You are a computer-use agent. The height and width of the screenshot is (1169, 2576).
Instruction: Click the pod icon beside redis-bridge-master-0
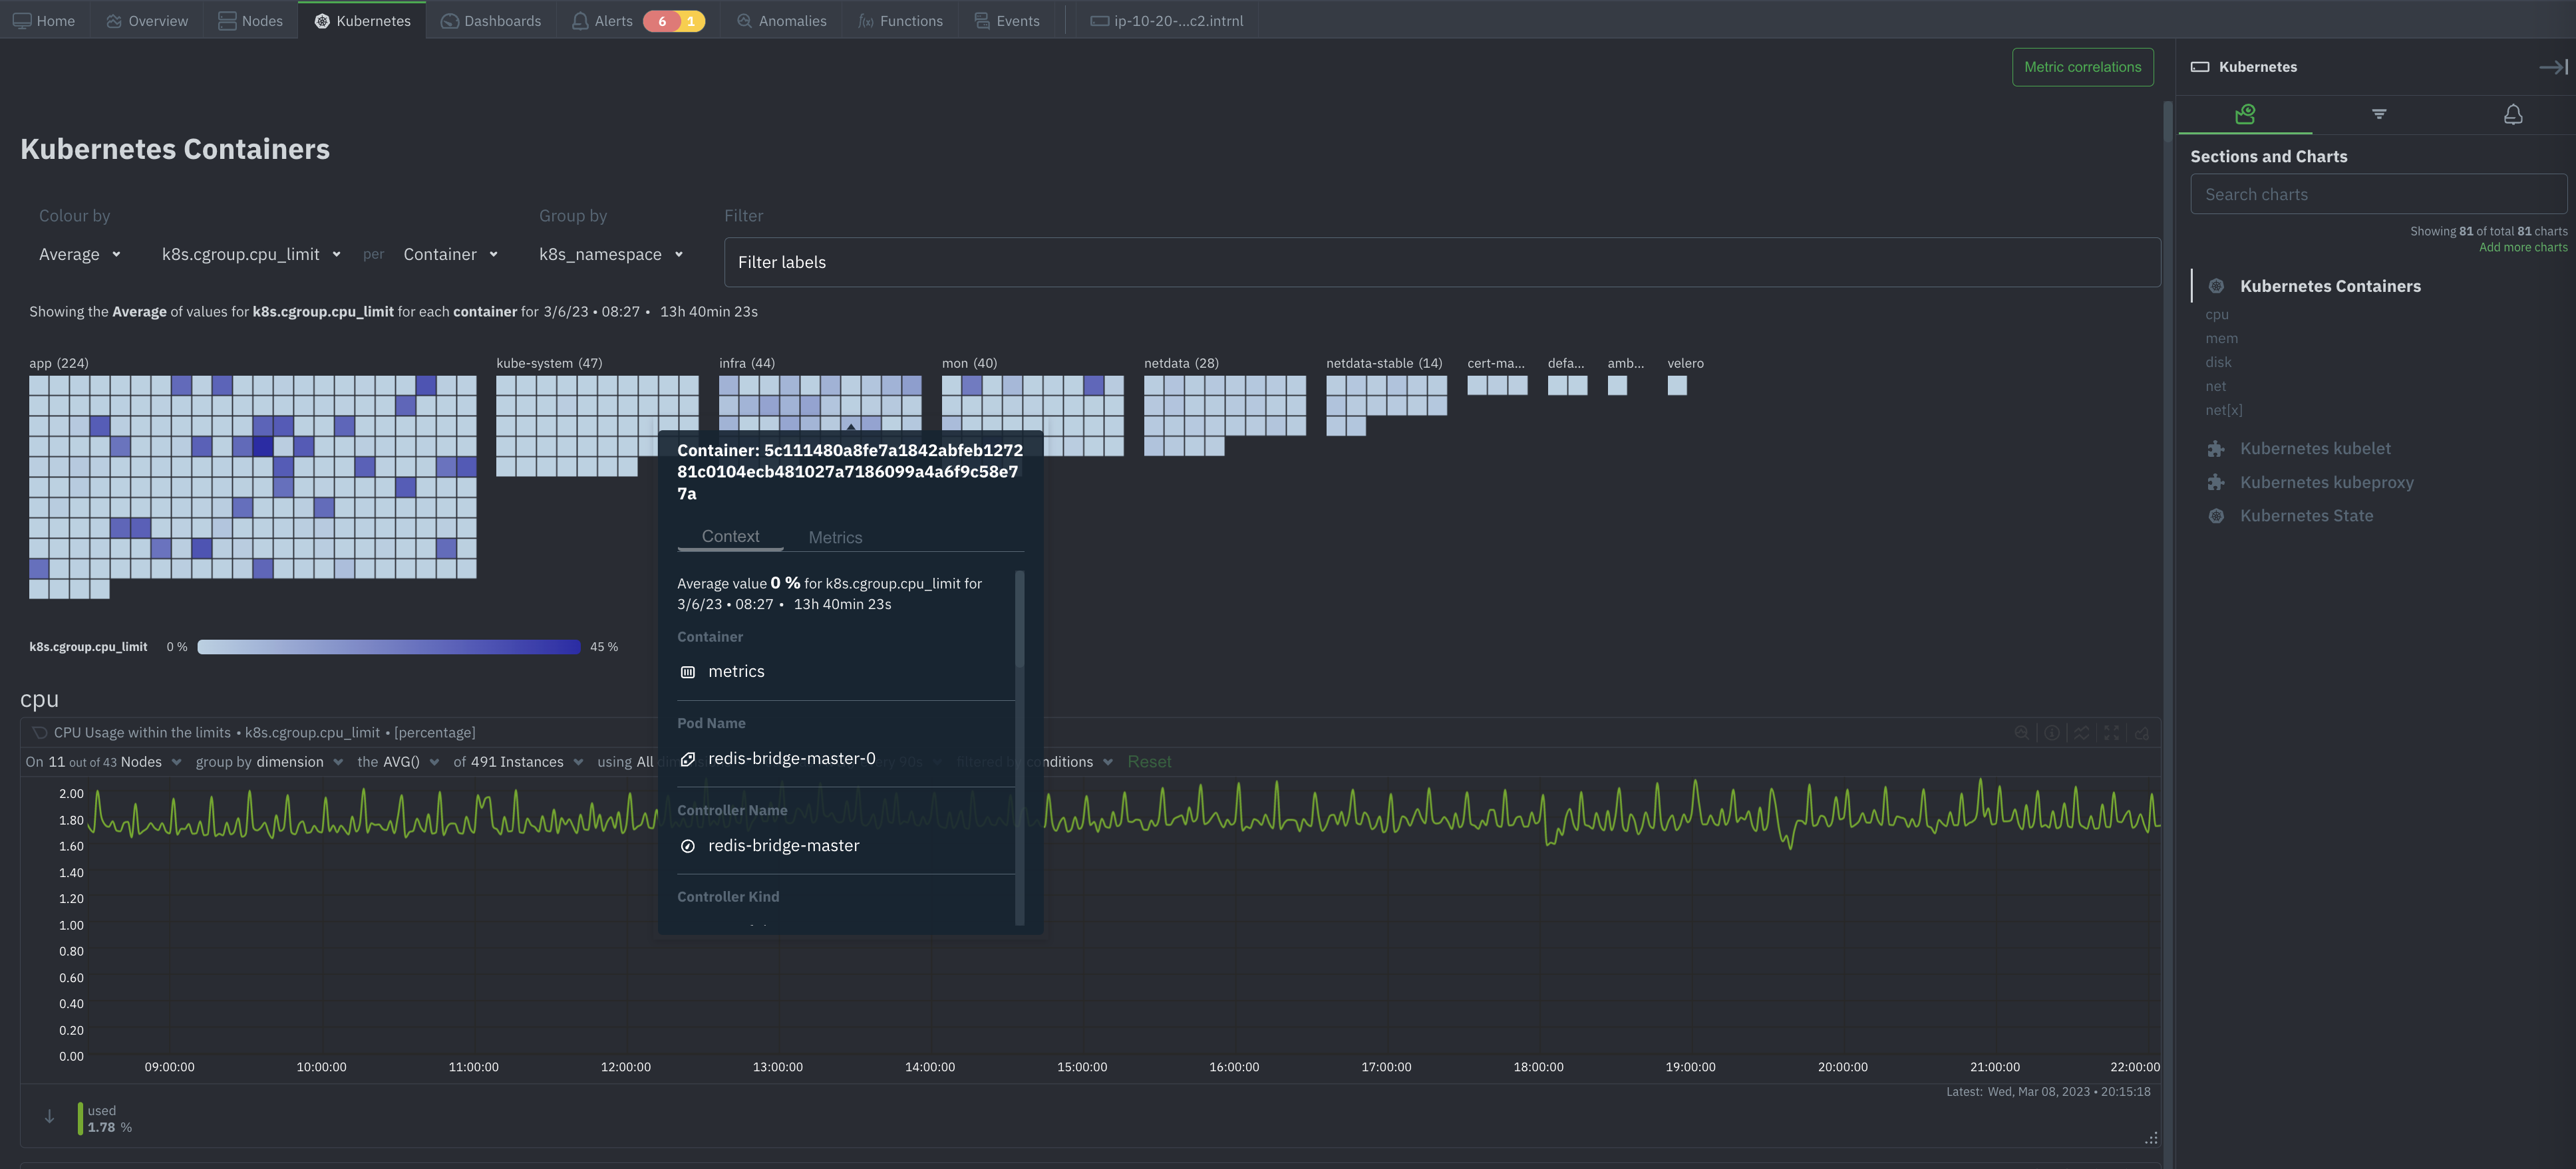687,759
